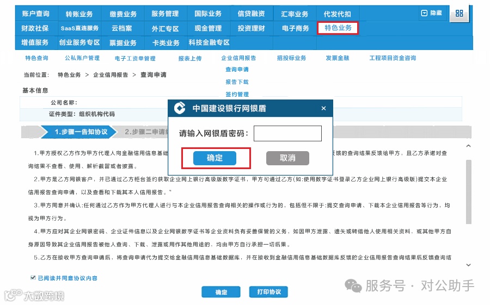Open the 增值服务 menu

tap(35, 42)
